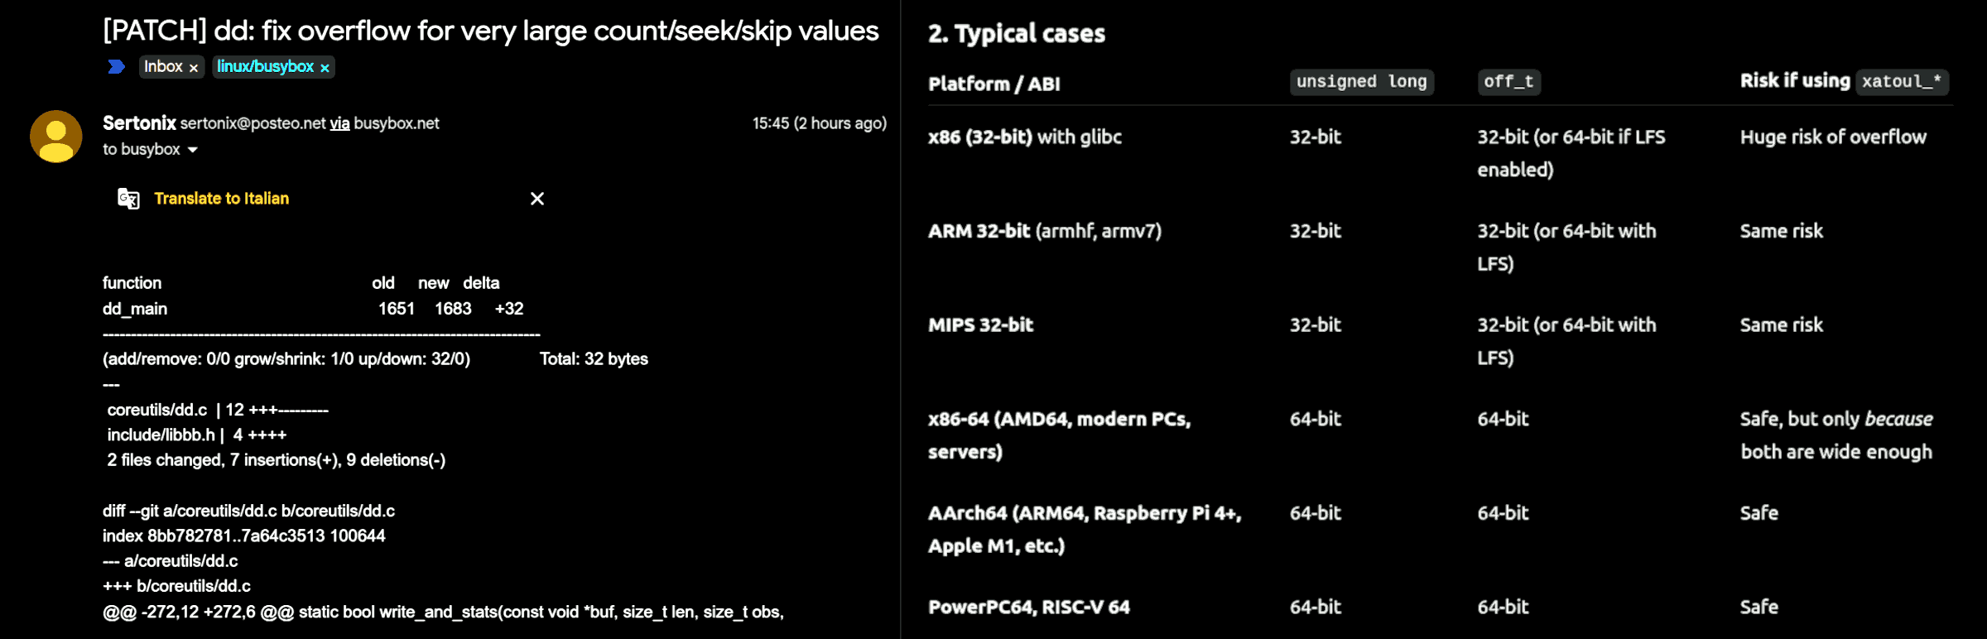Click the sertonix@posteo.net email address
This screenshot has width=1987, height=639.
pos(253,123)
